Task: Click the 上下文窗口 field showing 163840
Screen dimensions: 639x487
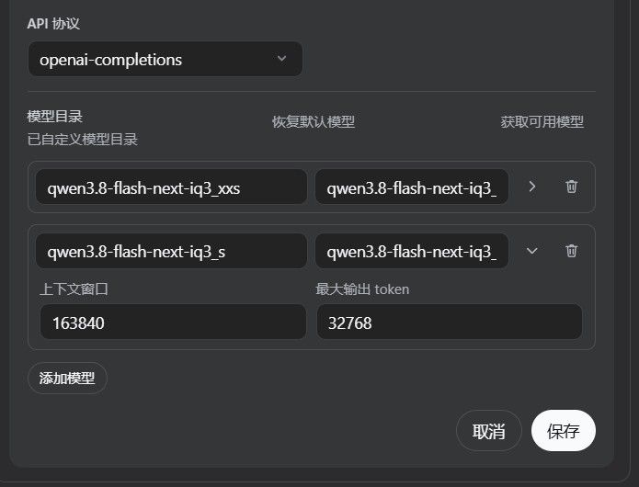Action: coord(173,322)
